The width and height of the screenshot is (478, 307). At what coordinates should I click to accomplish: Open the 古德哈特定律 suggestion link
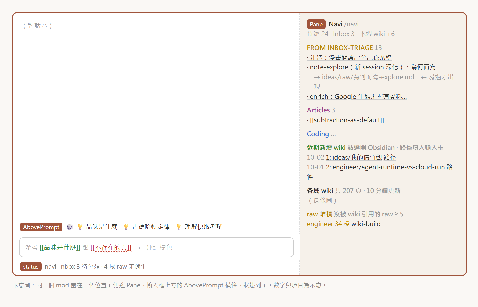point(151,227)
